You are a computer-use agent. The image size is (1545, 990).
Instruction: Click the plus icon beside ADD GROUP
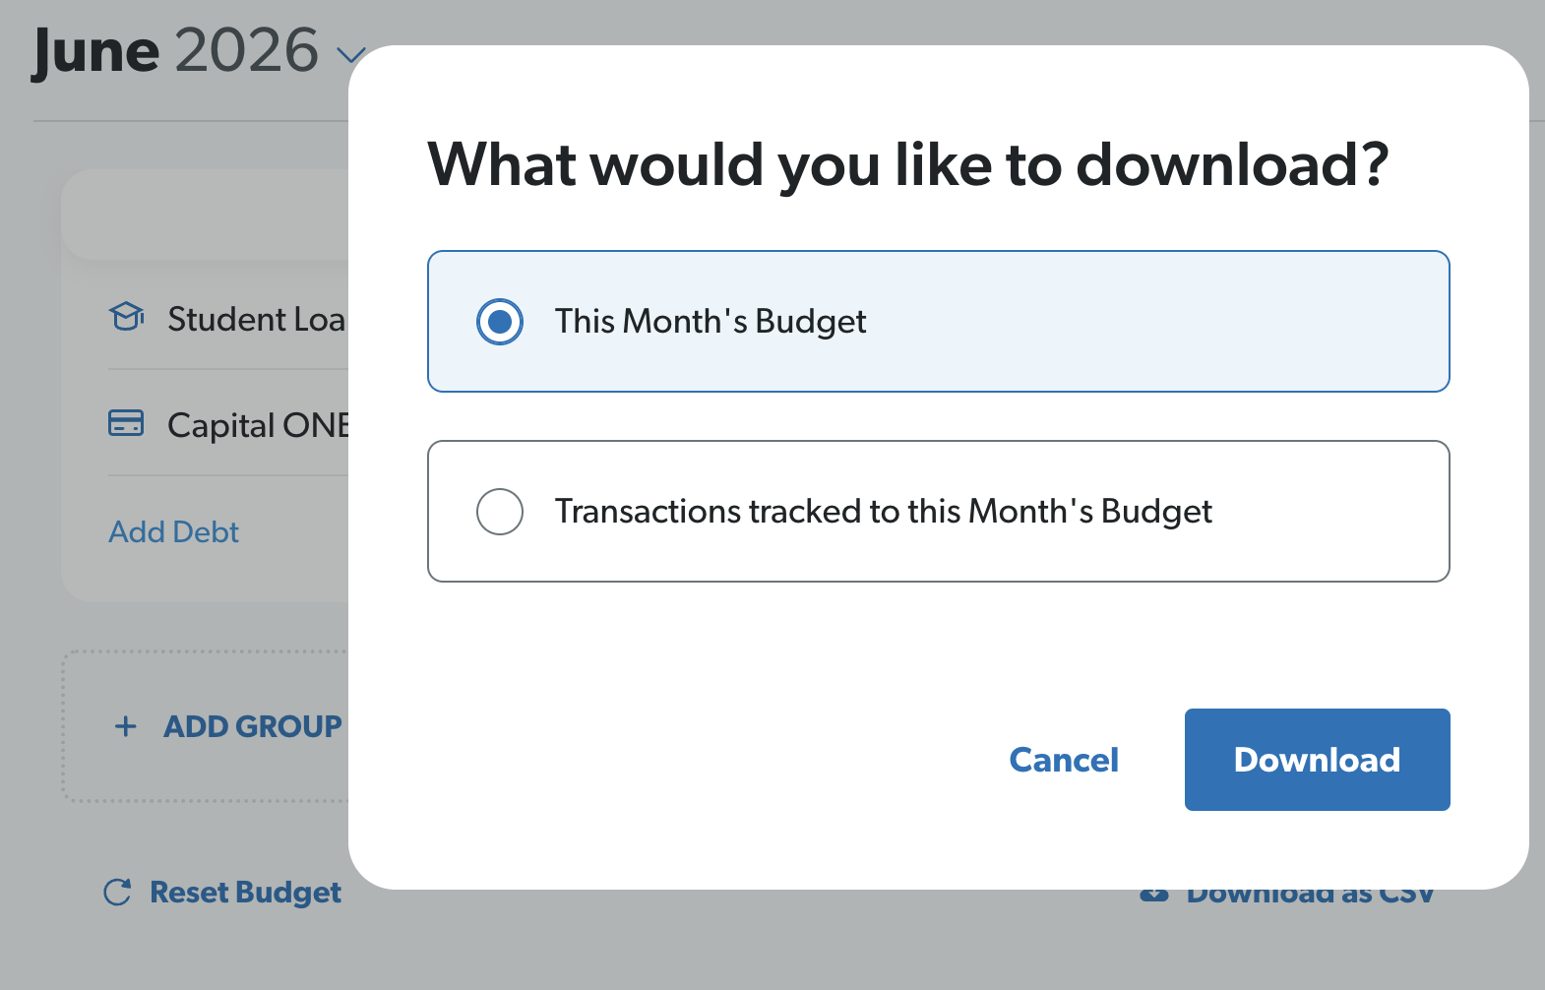tap(126, 726)
